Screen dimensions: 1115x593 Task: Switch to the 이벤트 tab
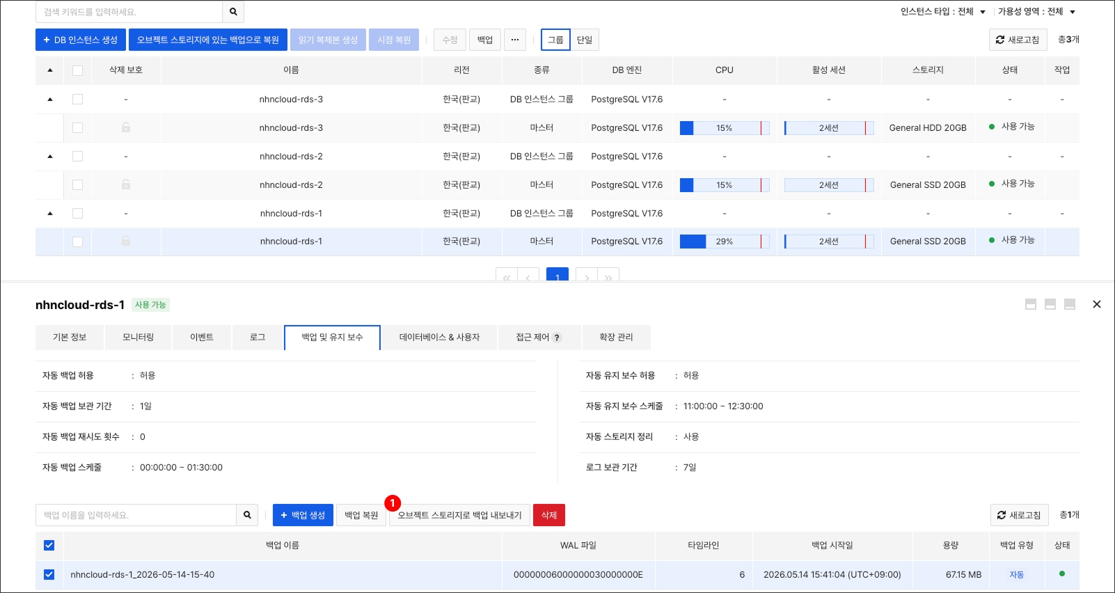(x=202, y=337)
